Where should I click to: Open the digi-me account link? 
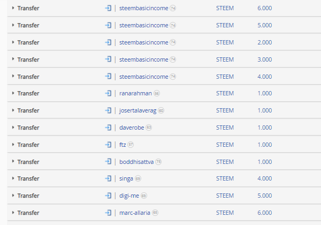(x=129, y=196)
